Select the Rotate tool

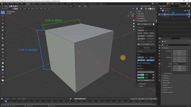(x=3, y=23)
